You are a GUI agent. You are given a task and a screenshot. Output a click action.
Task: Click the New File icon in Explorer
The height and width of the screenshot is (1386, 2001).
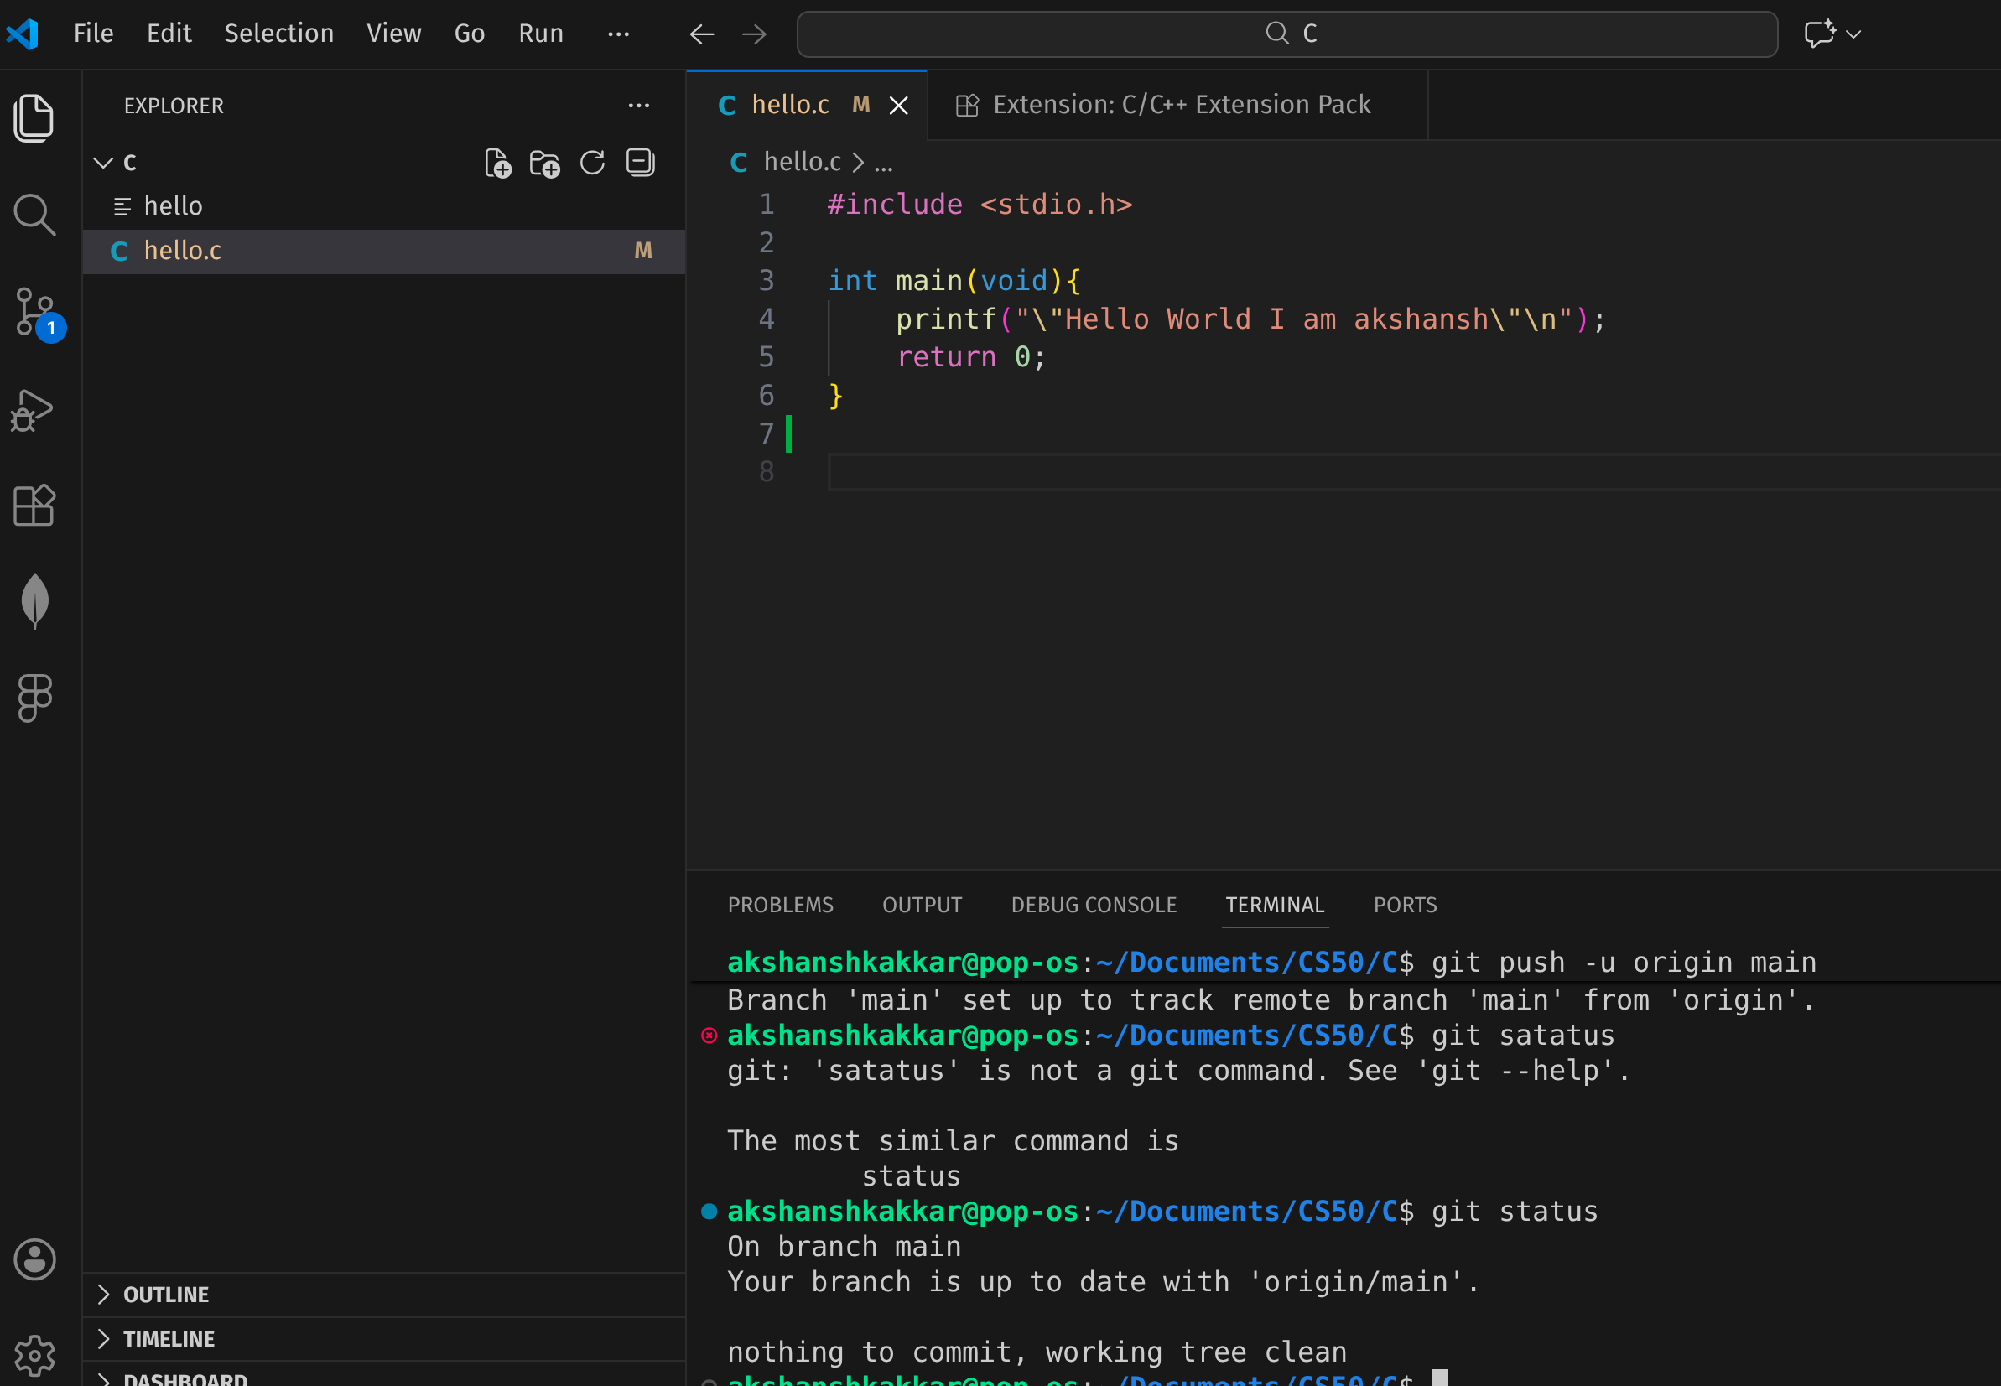(497, 164)
